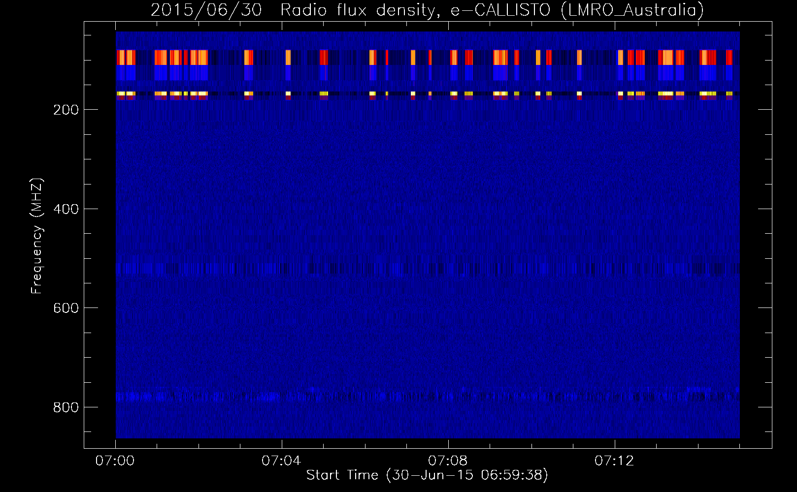797x492 pixels.
Task: Click the 'Frequency (MHZ)' axis label
Action: click(37, 236)
